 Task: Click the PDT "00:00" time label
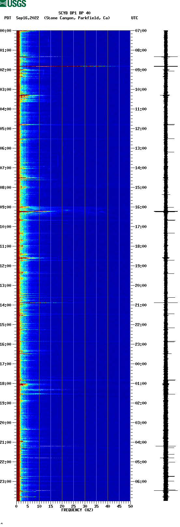click(x=6, y=31)
